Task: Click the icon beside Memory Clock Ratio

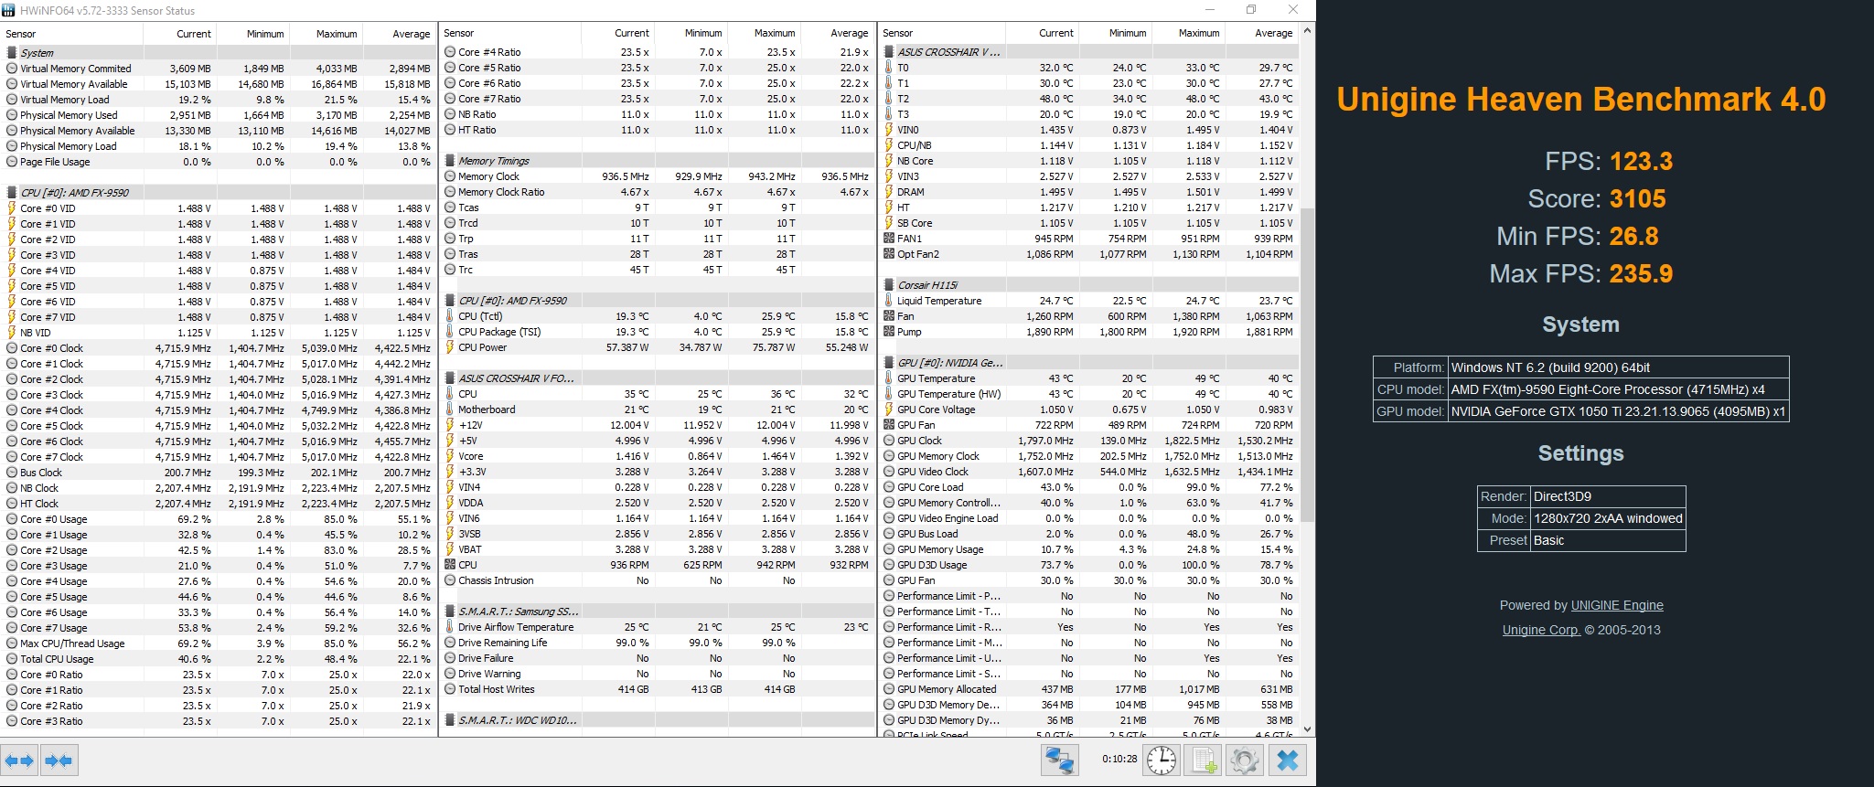Action: pyautogui.click(x=450, y=192)
